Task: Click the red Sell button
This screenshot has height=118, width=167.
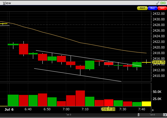Action: coord(162,8)
